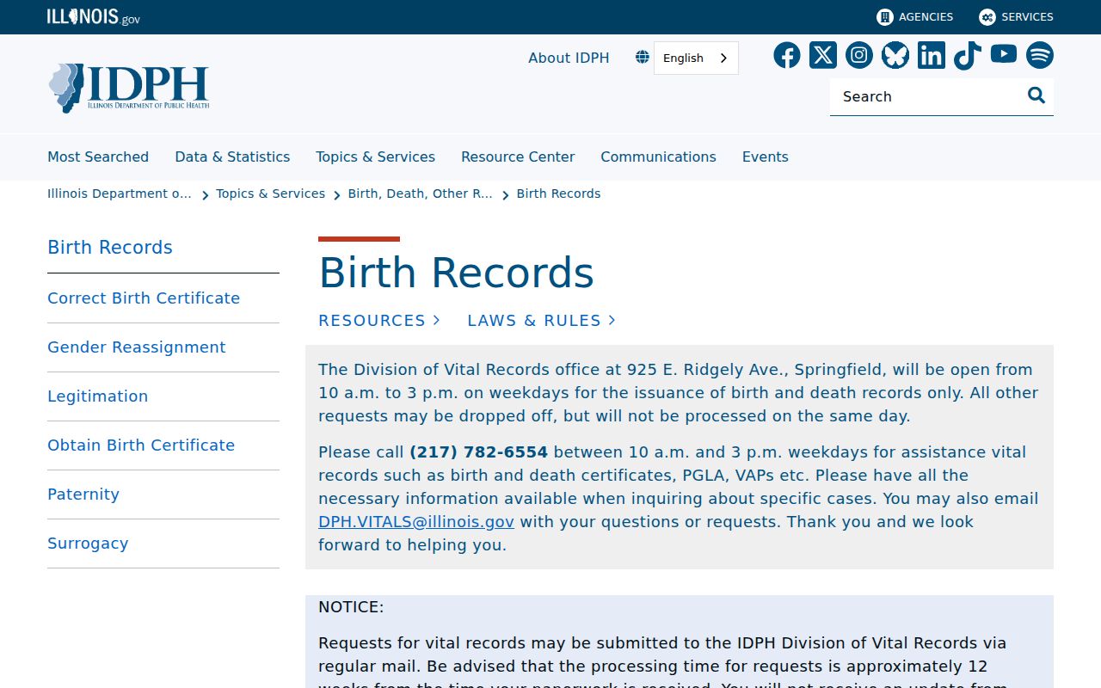Image resolution: width=1101 pixels, height=688 pixels.
Task: Open the Most Searched menu
Action: pos(98,157)
